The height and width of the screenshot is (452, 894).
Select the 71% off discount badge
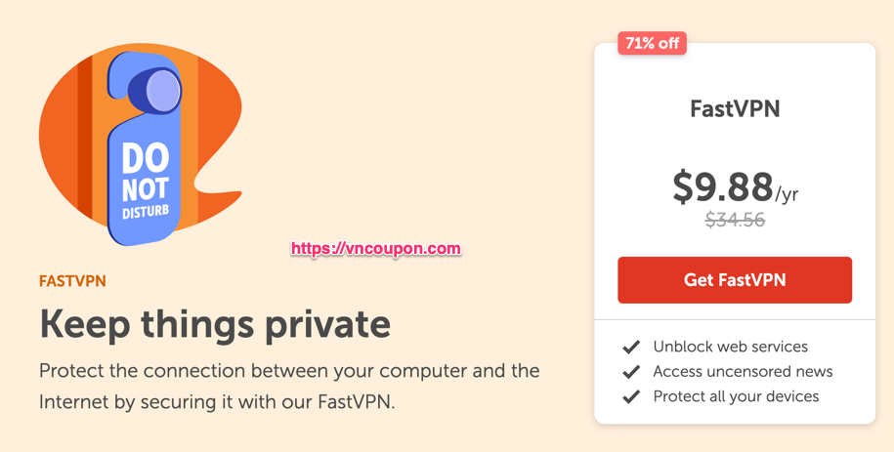pos(652,43)
